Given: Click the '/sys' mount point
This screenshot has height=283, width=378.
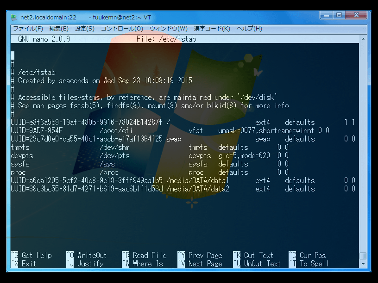Looking at the screenshot, I should (x=107, y=164).
